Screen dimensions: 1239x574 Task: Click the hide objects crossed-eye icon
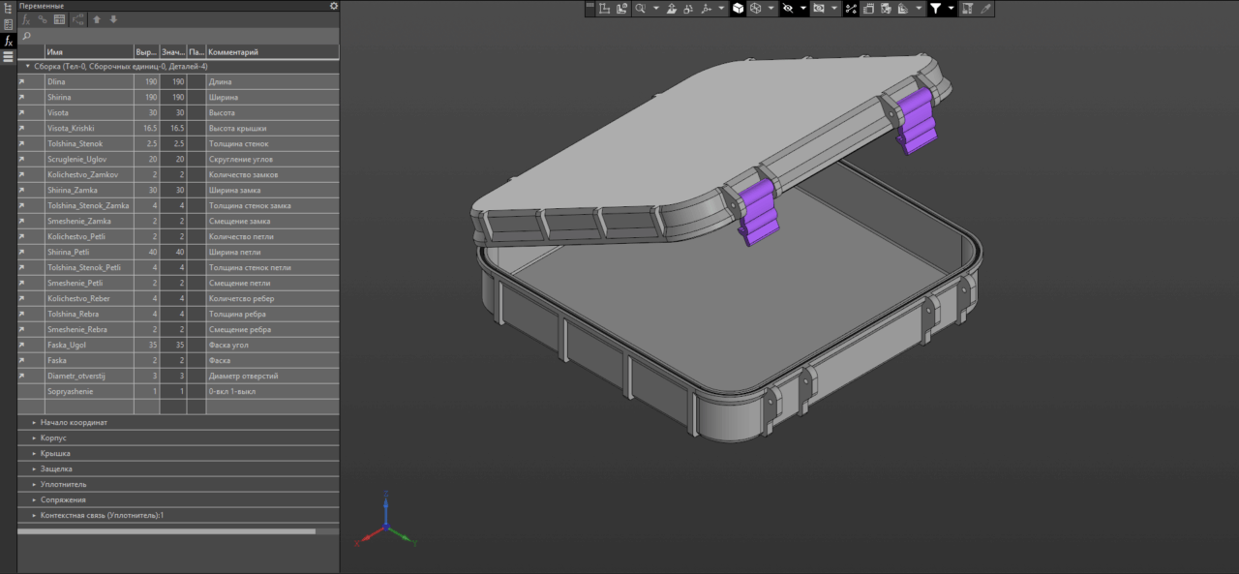(x=787, y=9)
